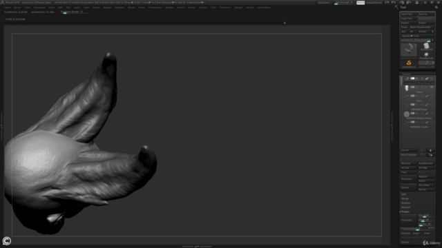Select the Cylinder3D tool thumbnail

[x=426, y=46]
